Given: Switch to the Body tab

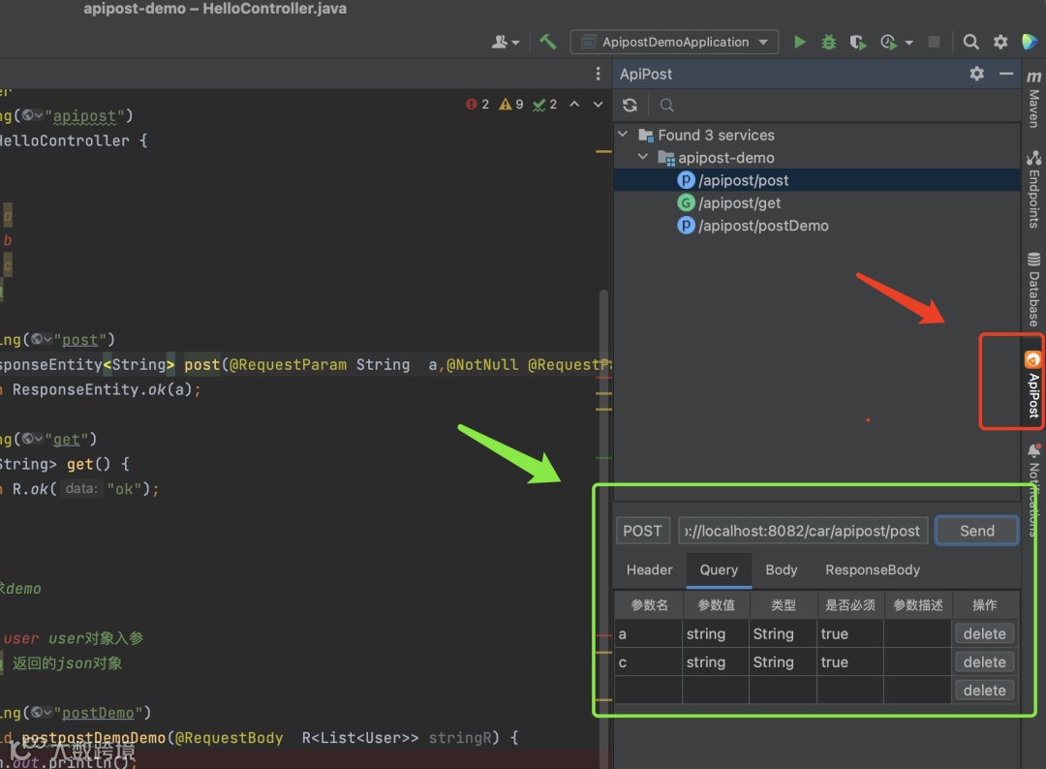Looking at the screenshot, I should click(782, 569).
